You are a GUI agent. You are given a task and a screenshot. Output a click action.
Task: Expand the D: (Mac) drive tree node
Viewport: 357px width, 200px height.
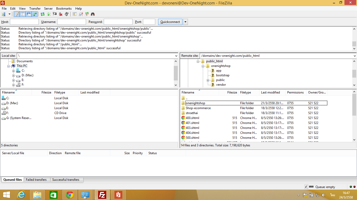coord(14,76)
